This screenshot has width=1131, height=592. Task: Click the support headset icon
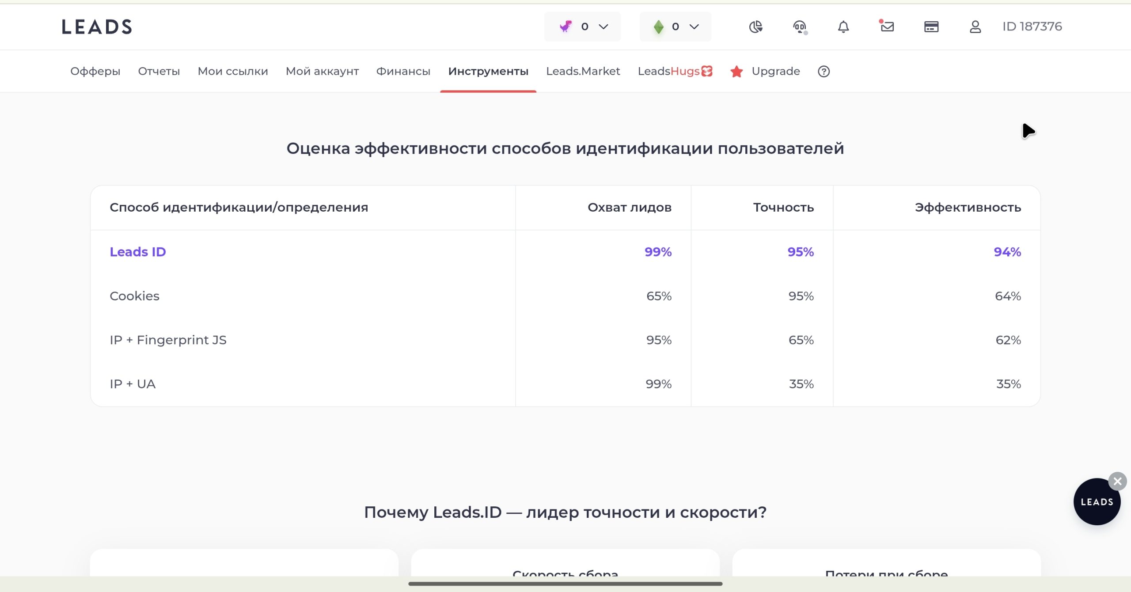(x=800, y=27)
